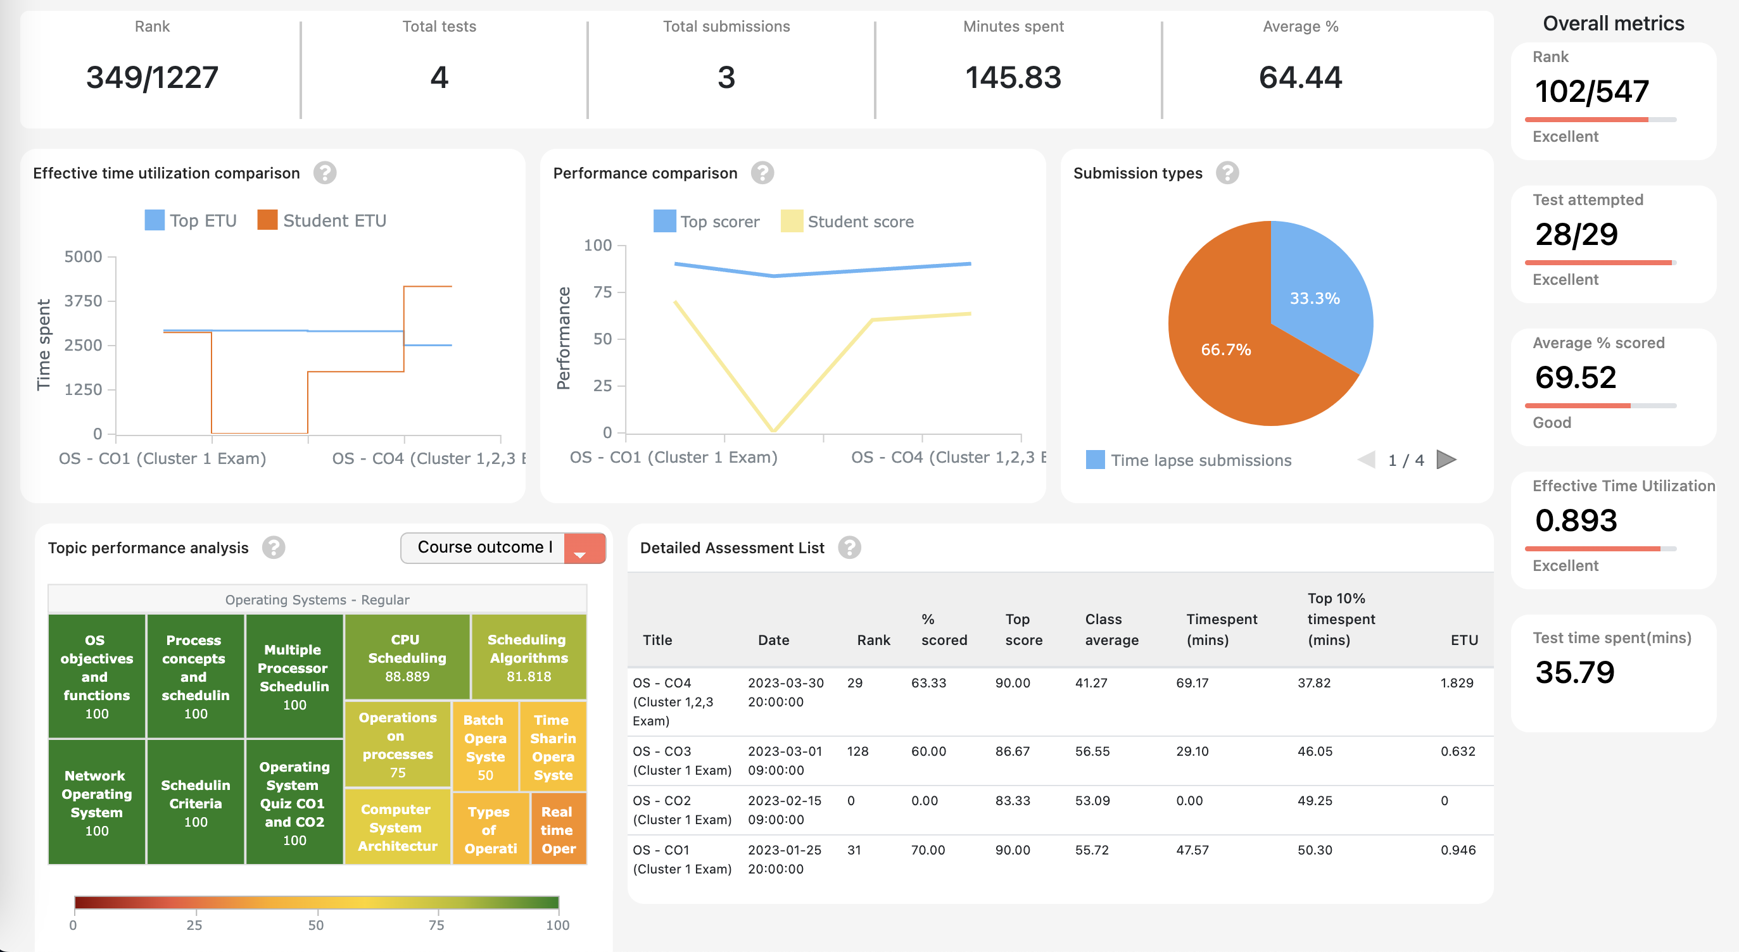Open help for Topic performance analysis
1739x952 pixels.
(x=274, y=548)
